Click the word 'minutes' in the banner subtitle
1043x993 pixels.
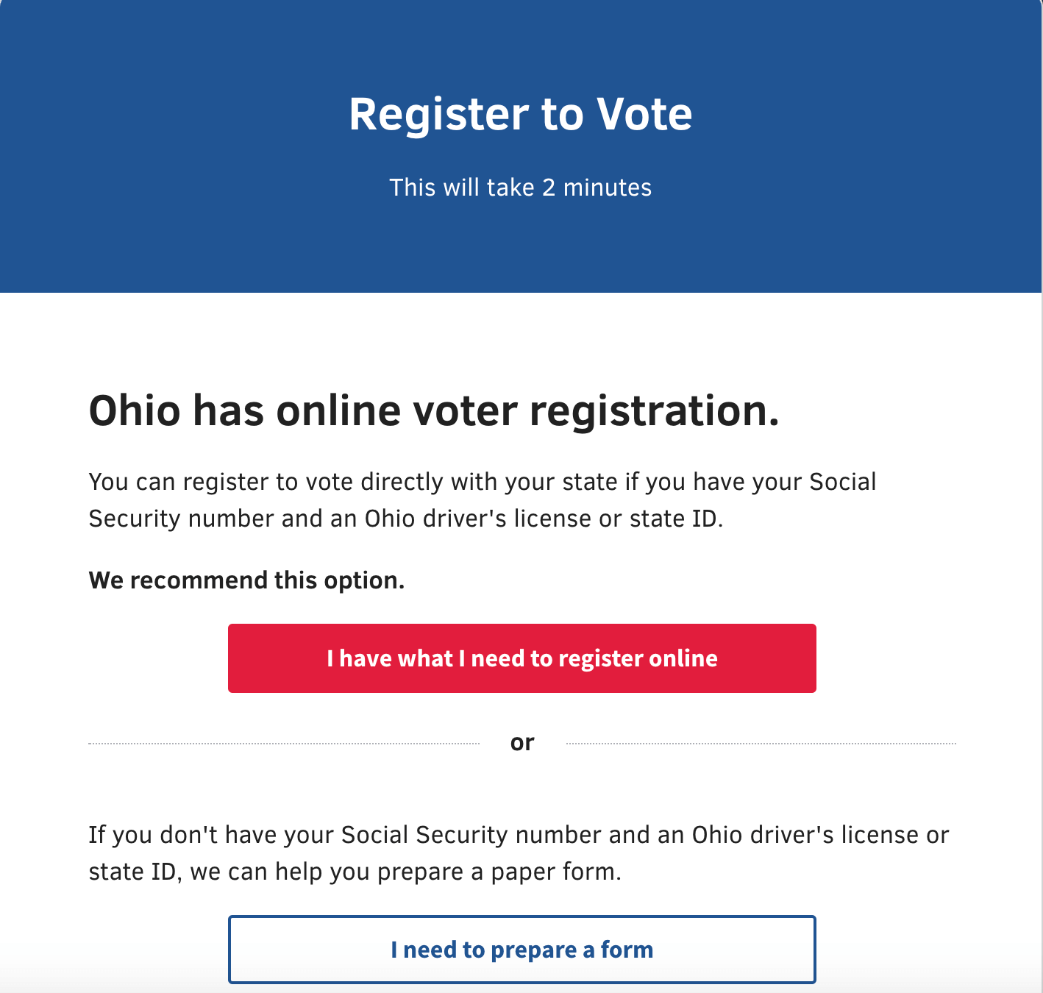click(607, 188)
